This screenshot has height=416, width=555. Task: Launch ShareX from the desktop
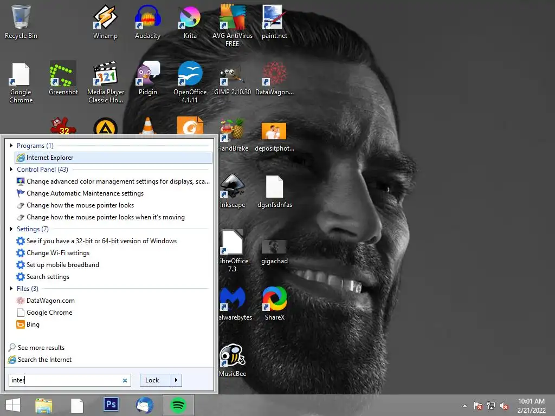click(275, 303)
